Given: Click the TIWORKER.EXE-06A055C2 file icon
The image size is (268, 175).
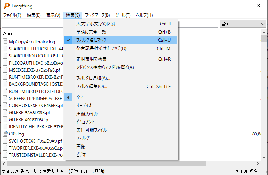Looking at the screenshot, I should pos(5,148).
